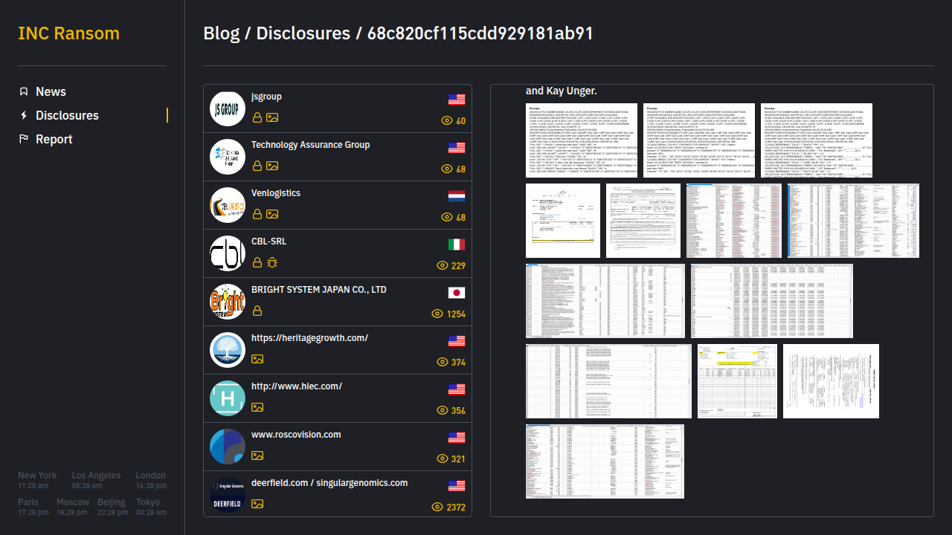952x535 pixels.
Task: Open the first Preview text thumbnail
Action: pyautogui.click(x=582, y=140)
